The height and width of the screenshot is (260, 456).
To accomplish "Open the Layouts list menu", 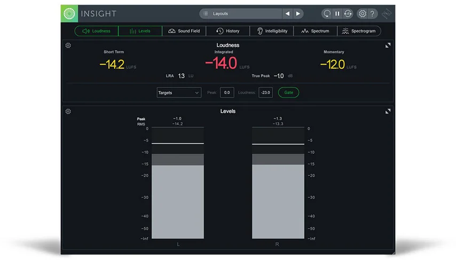I will click(x=240, y=13).
